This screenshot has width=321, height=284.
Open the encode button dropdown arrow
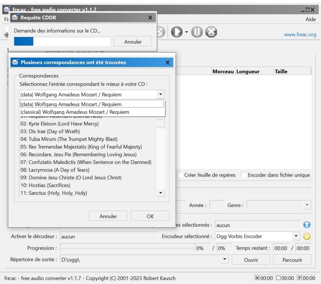click(x=186, y=32)
